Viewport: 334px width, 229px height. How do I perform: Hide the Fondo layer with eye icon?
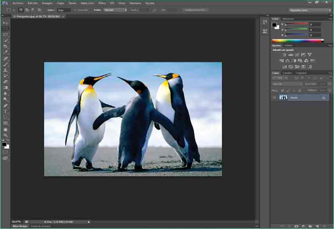[x=274, y=97]
